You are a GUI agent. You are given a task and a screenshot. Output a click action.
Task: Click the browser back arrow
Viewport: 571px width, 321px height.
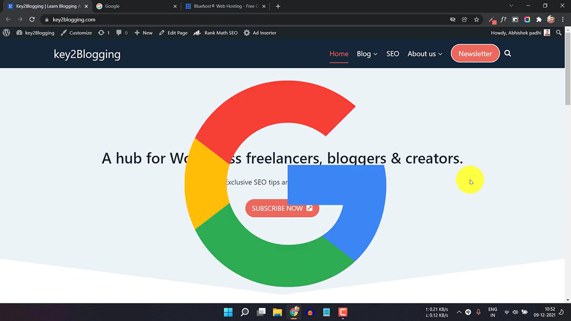[x=8, y=19]
